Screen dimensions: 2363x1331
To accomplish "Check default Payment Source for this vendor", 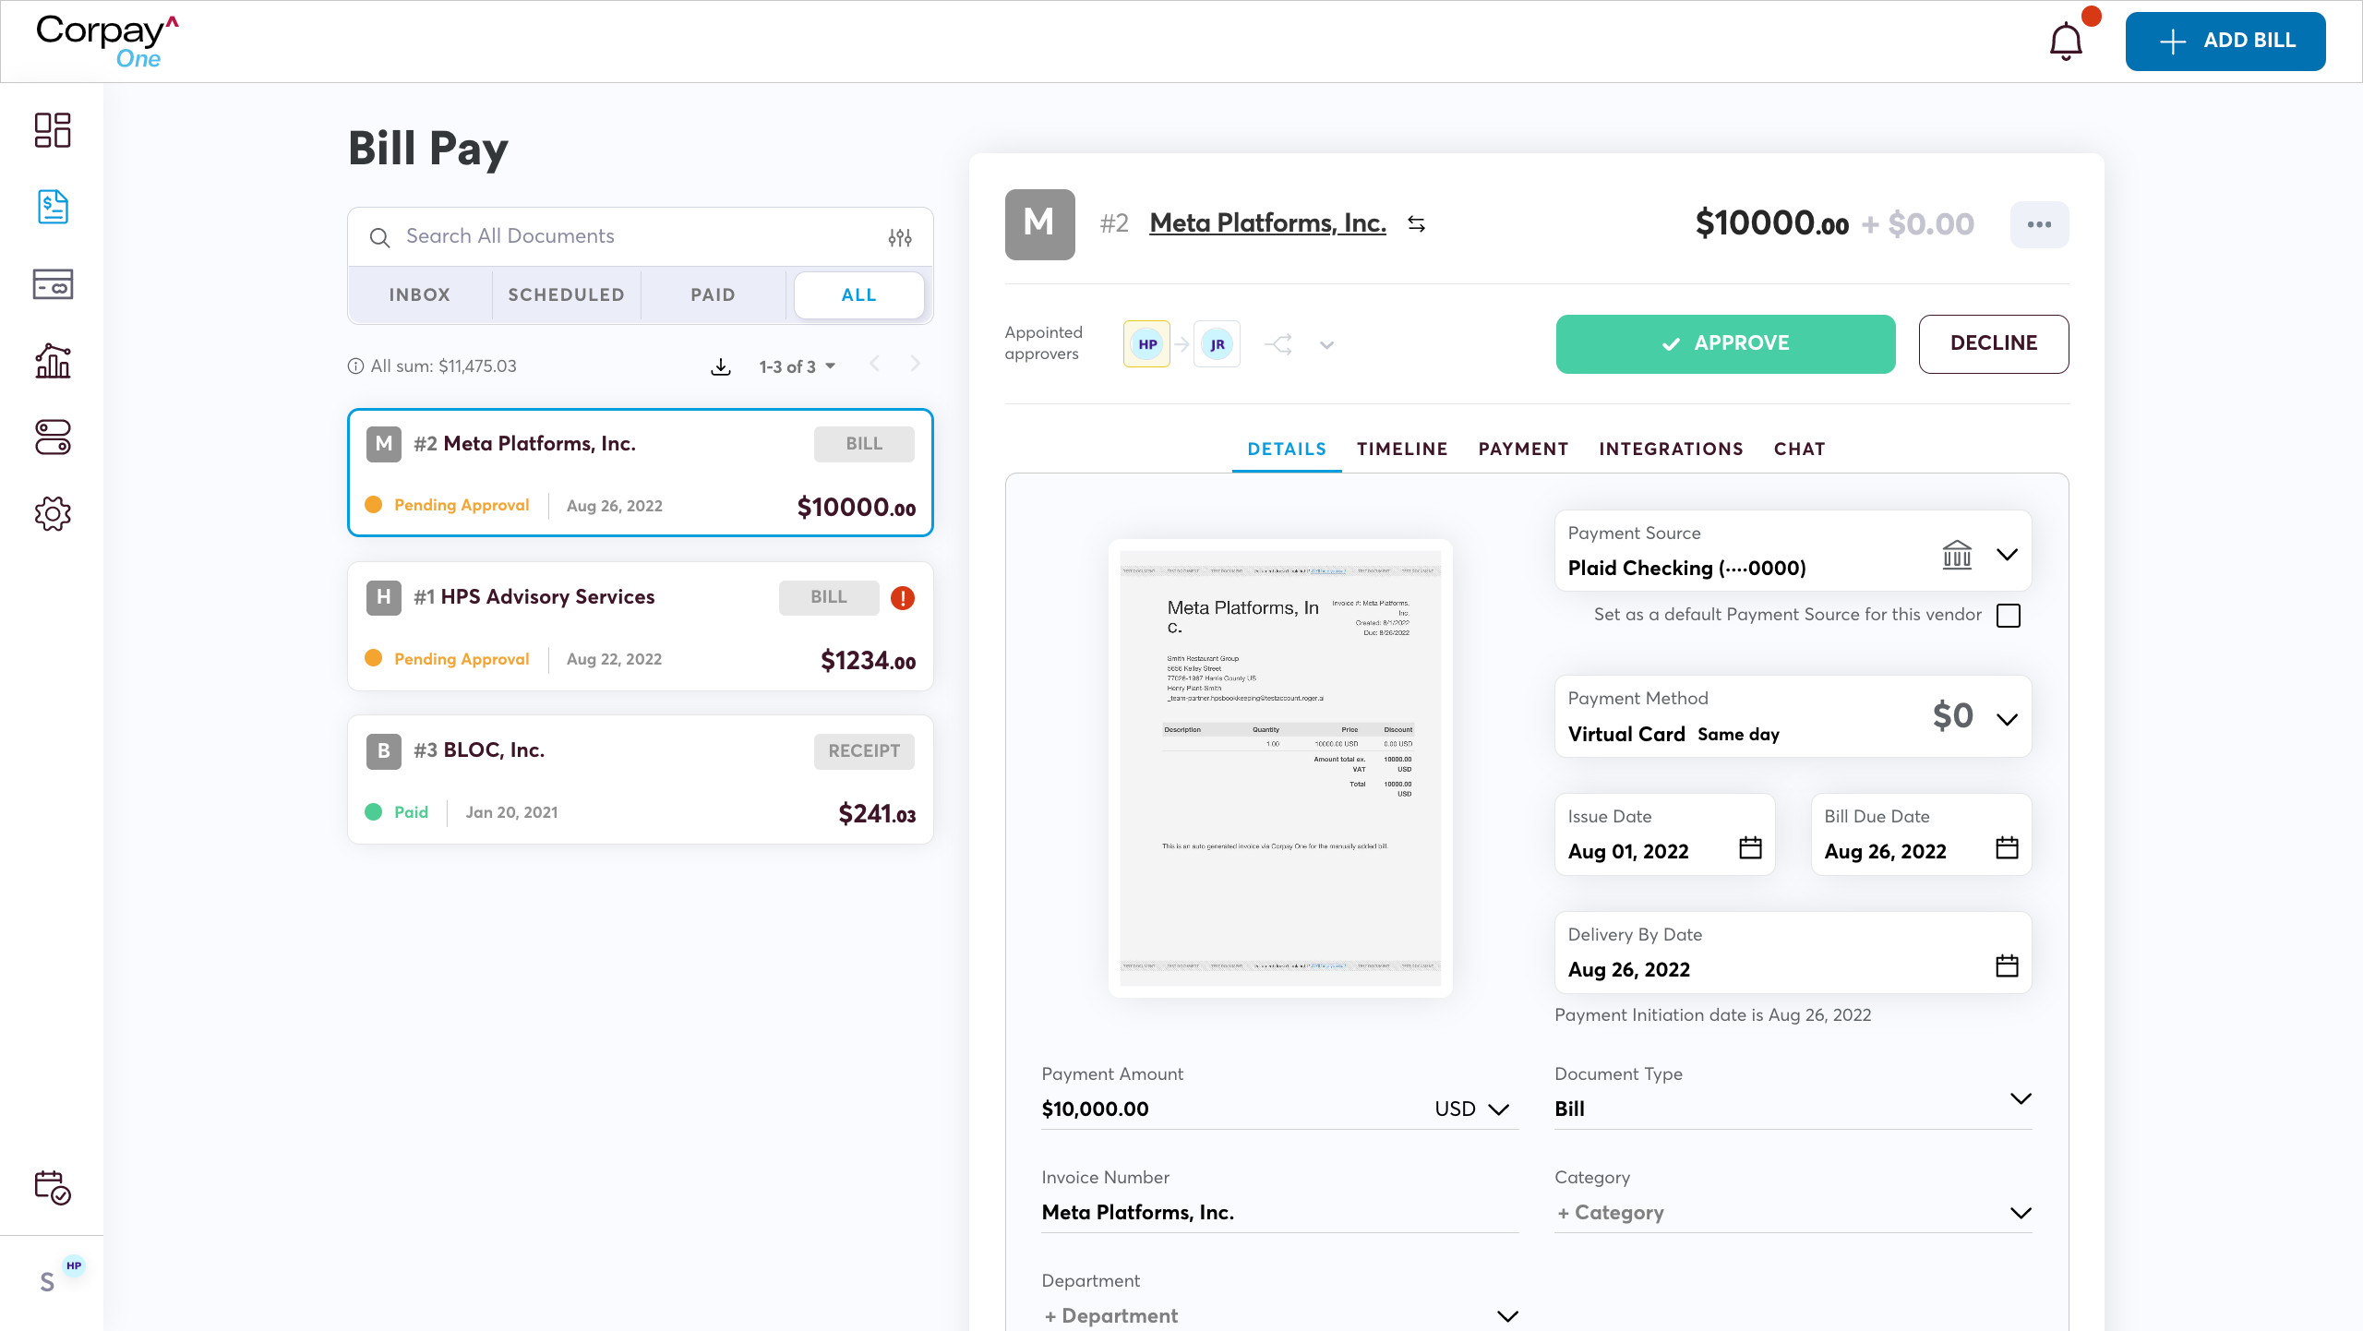I will [2009, 616].
